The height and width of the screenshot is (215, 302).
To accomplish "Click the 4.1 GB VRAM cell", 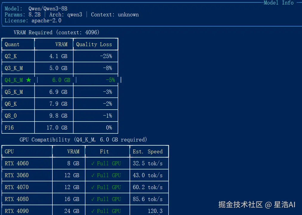I will (x=58, y=56).
